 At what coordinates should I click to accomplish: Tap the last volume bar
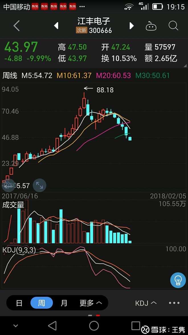pos(130,242)
